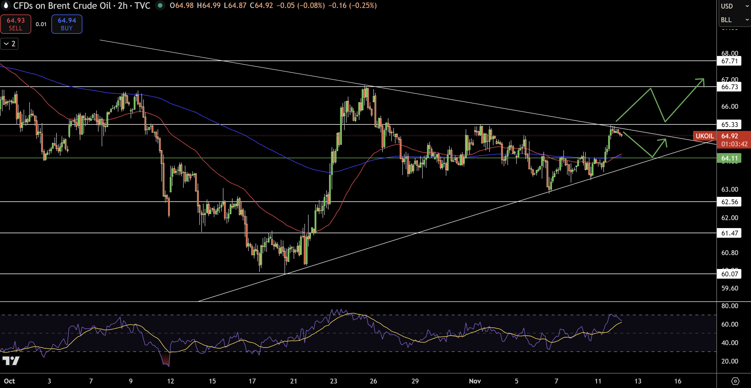The image size is (751, 388).
Task: Select the 66.73 resistance level label
Action: pyautogui.click(x=729, y=87)
